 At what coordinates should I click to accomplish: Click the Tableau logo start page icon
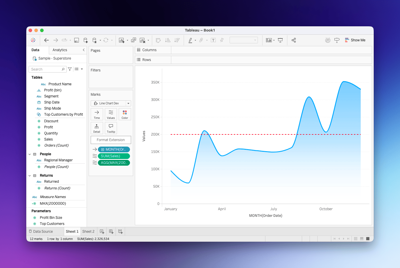(x=33, y=40)
